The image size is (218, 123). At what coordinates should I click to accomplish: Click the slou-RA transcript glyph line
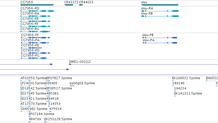[160, 11]
